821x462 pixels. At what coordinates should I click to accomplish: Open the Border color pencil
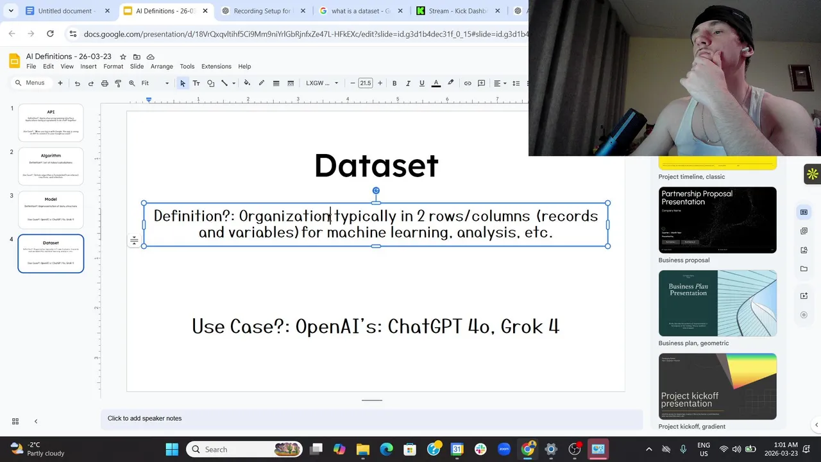tap(261, 83)
